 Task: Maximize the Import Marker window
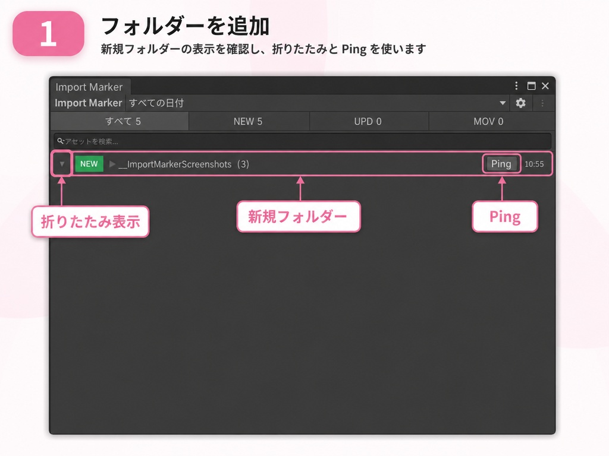pos(531,85)
